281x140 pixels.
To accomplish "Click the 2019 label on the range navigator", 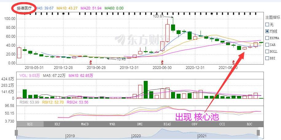I will (71, 136).
